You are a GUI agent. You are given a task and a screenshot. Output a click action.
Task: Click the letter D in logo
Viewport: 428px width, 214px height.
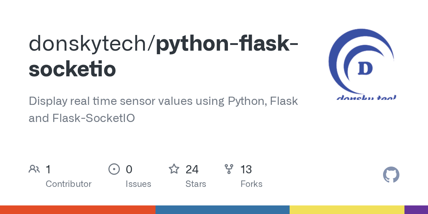pos(365,69)
